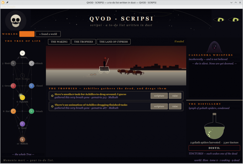
Task: Click the "sealed" indicator
Action: point(179,41)
